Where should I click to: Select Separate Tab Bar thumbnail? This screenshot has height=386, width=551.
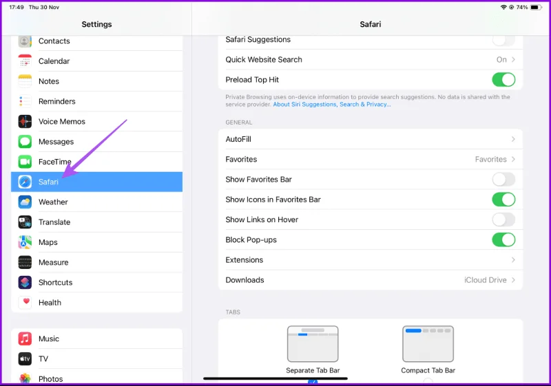[x=313, y=344]
